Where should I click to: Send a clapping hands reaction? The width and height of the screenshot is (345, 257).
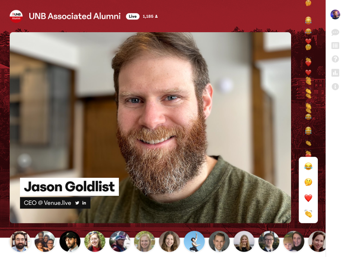coord(308,214)
